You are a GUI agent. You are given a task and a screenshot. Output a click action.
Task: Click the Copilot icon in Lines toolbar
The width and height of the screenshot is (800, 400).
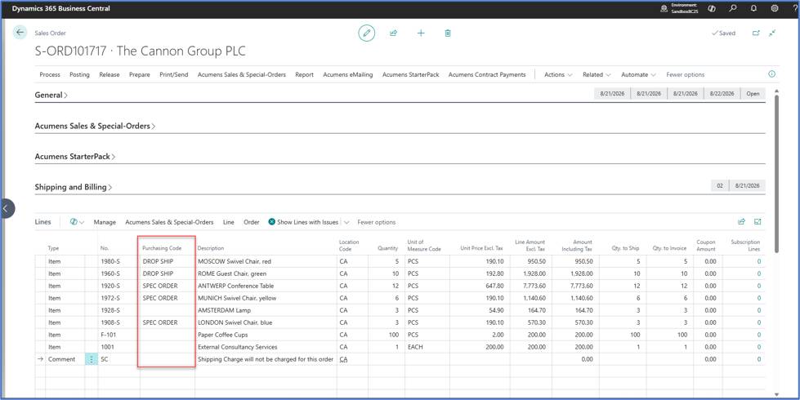coord(74,222)
